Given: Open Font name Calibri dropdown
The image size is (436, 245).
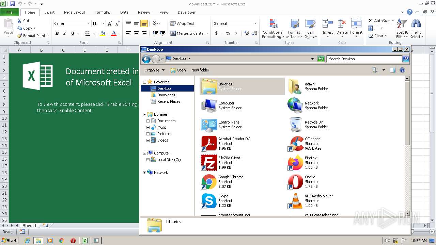Looking at the screenshot, I should tap(89, 23).
